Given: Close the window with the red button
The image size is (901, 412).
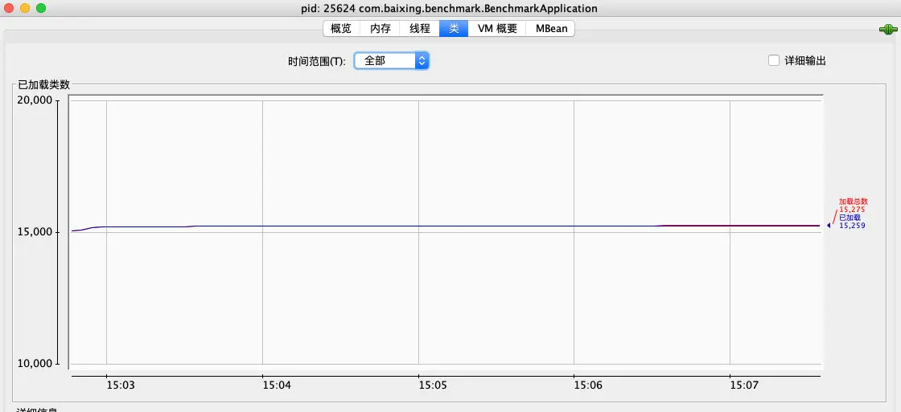Looking at the screenshot, I should pyautogui.click(x=9, y=8).
